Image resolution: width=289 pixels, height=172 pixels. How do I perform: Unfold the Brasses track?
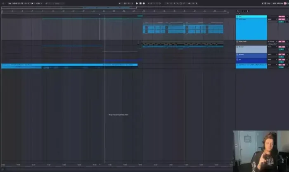pos(238,47)
